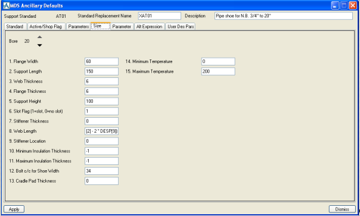Increase the Bore value with up arrow
This screenshot has width=360, height=216.
click(40, 37)
